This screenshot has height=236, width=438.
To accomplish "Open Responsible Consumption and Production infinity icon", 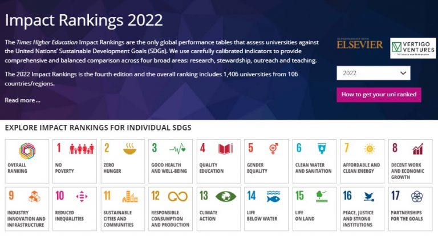I will 178,196.
